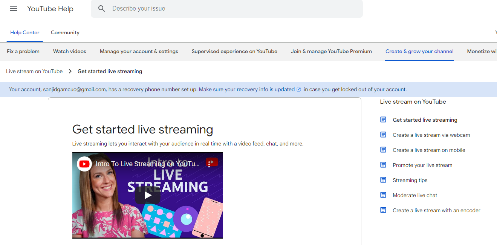Open Get started live streaming sidebar link
The width and height of the screenshot is (497, 245).
(425, 120)
